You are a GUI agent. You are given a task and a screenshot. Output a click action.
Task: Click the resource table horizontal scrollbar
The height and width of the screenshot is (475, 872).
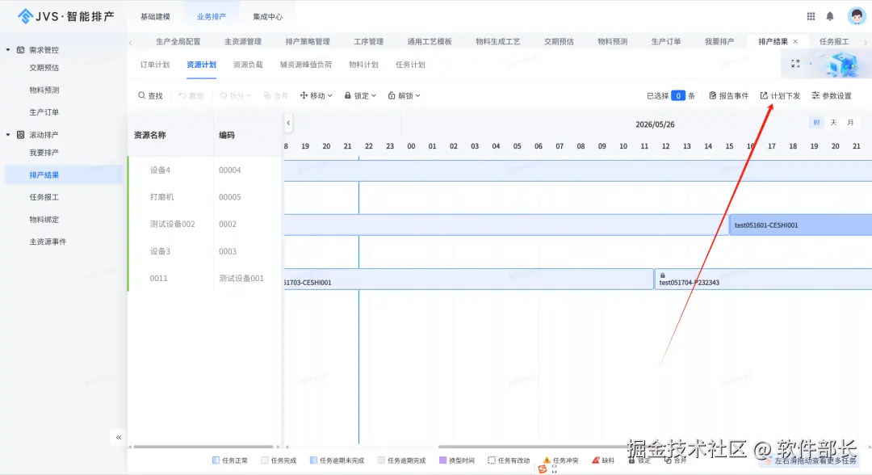click(203, 447)
